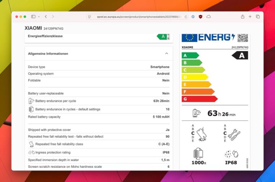Open a new tab with the plus icon
Screen dimensions: 275x182
point(250,17)
